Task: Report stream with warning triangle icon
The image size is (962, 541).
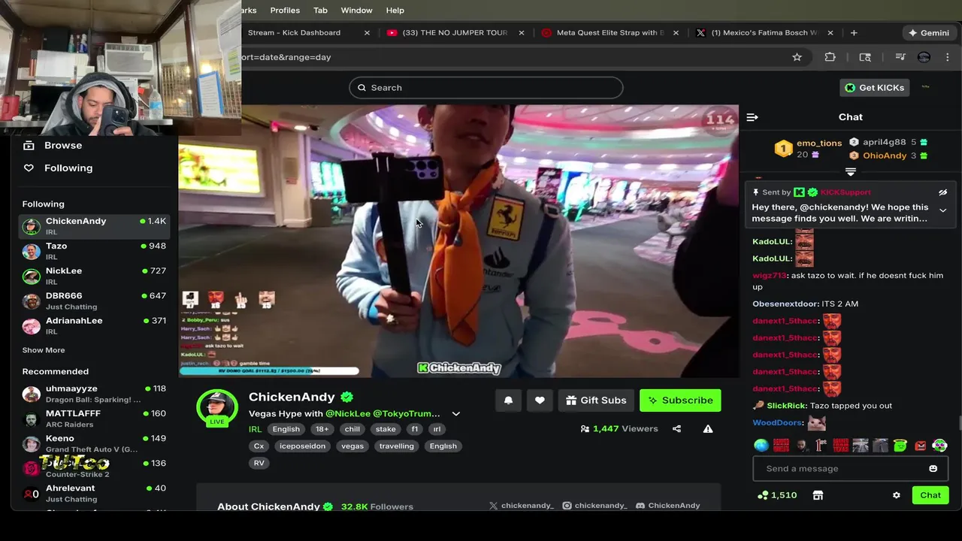Action: coord(708,429)
